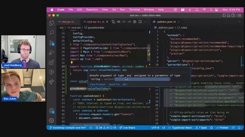Open the File menu

[70, 10]
